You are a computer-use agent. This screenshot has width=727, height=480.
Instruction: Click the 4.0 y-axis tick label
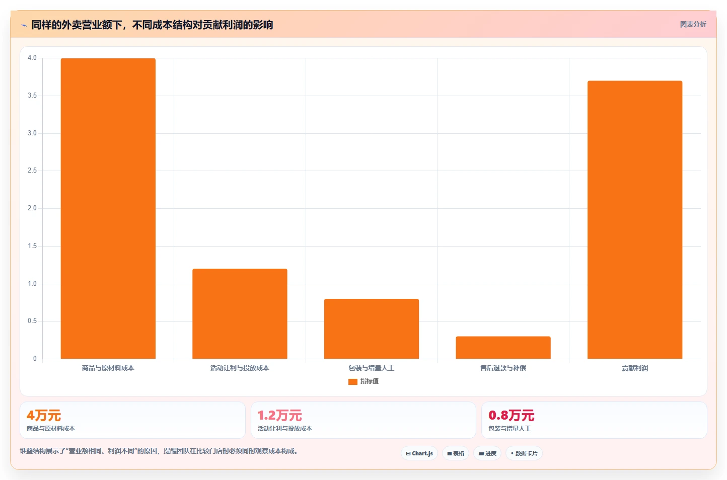click(32, 58)
